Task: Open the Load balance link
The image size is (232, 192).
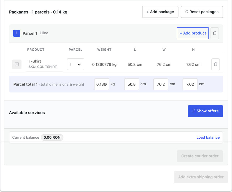Action: pyautogui.click(x=208, y=137)
